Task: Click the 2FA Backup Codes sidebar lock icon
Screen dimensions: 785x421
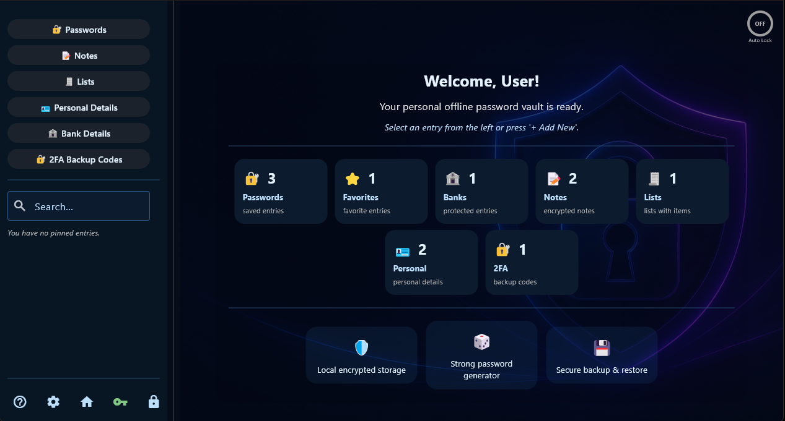Action: pyautogui.click(x=40, y=159)
